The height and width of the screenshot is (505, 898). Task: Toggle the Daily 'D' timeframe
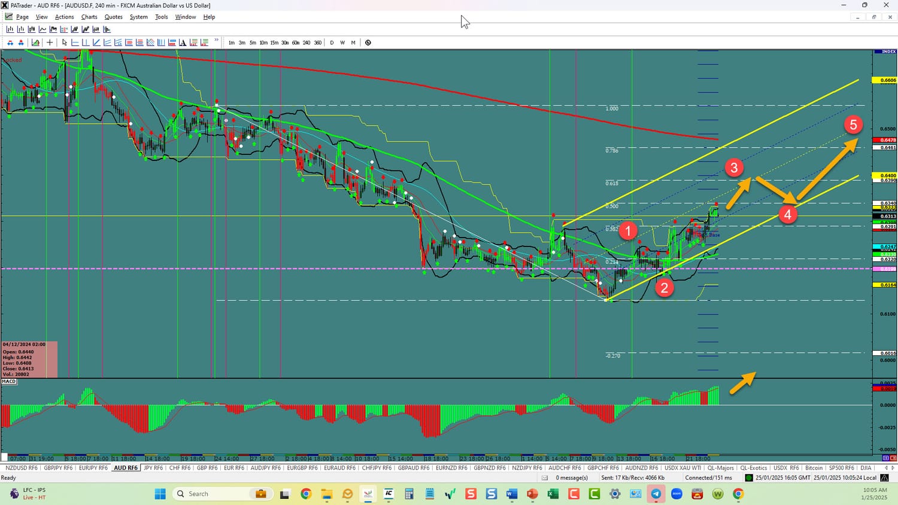[332, 42]
